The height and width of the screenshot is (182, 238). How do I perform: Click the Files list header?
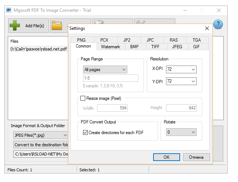[x=14, y=41]
